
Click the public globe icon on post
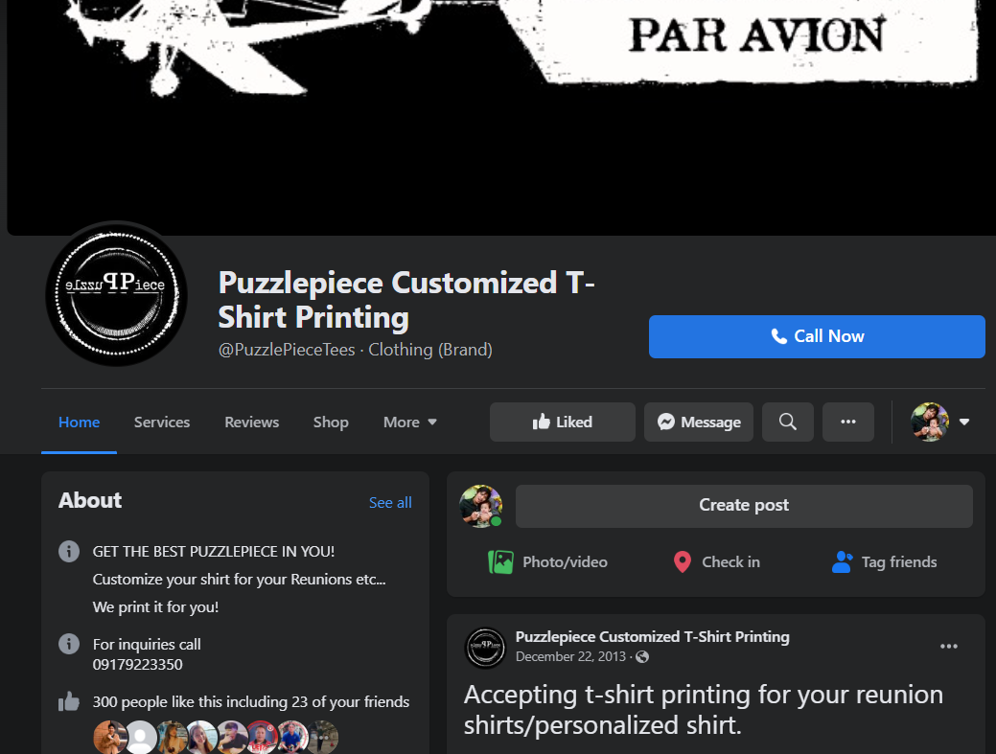click(x=642, y=657)
